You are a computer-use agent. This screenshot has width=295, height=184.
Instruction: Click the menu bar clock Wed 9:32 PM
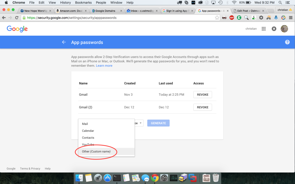(x=264, y=2)
